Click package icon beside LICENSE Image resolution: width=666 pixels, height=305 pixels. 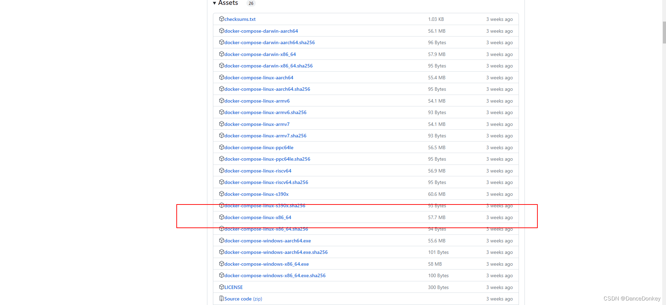[x=221, y=287]
